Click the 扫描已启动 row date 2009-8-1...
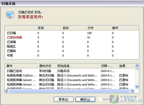Screen dimensions: 144x105 (x=108, y=71)
